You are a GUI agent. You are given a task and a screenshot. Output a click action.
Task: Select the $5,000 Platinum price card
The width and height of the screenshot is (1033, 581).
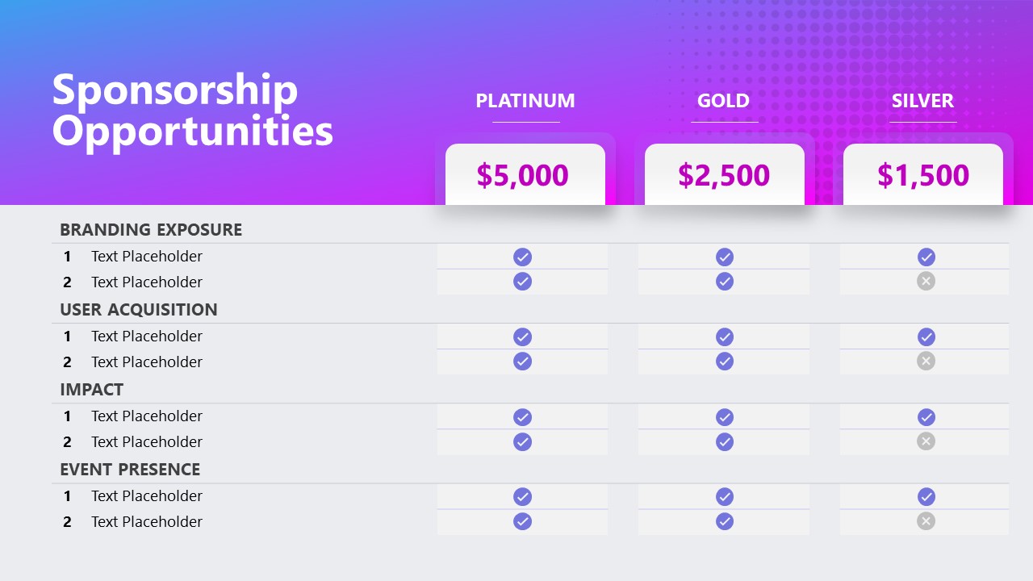(525, 174)
